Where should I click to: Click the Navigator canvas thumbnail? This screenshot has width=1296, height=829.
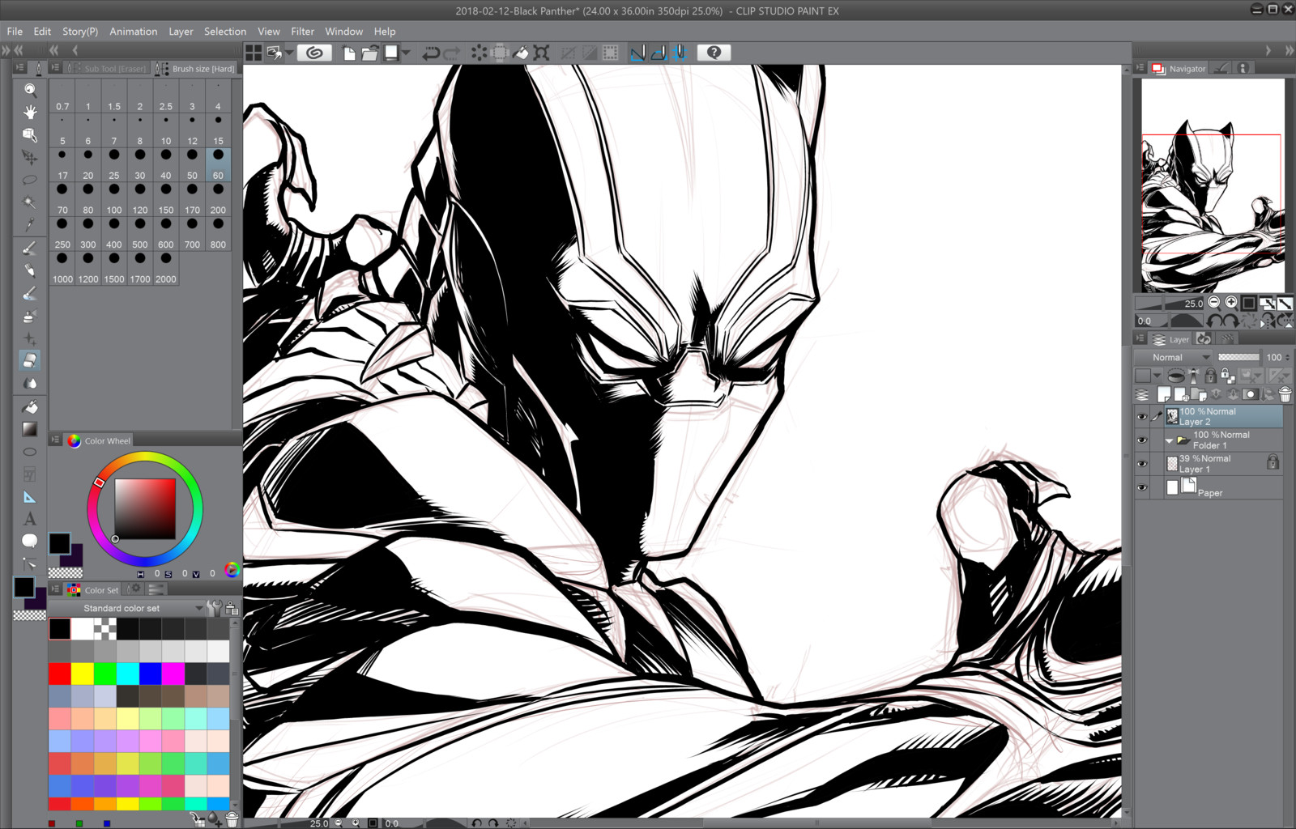1213,185
